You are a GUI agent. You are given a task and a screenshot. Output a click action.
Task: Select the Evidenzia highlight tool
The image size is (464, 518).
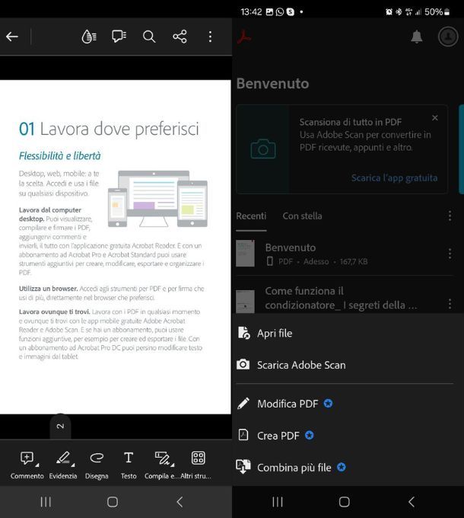tap(63, 465)
